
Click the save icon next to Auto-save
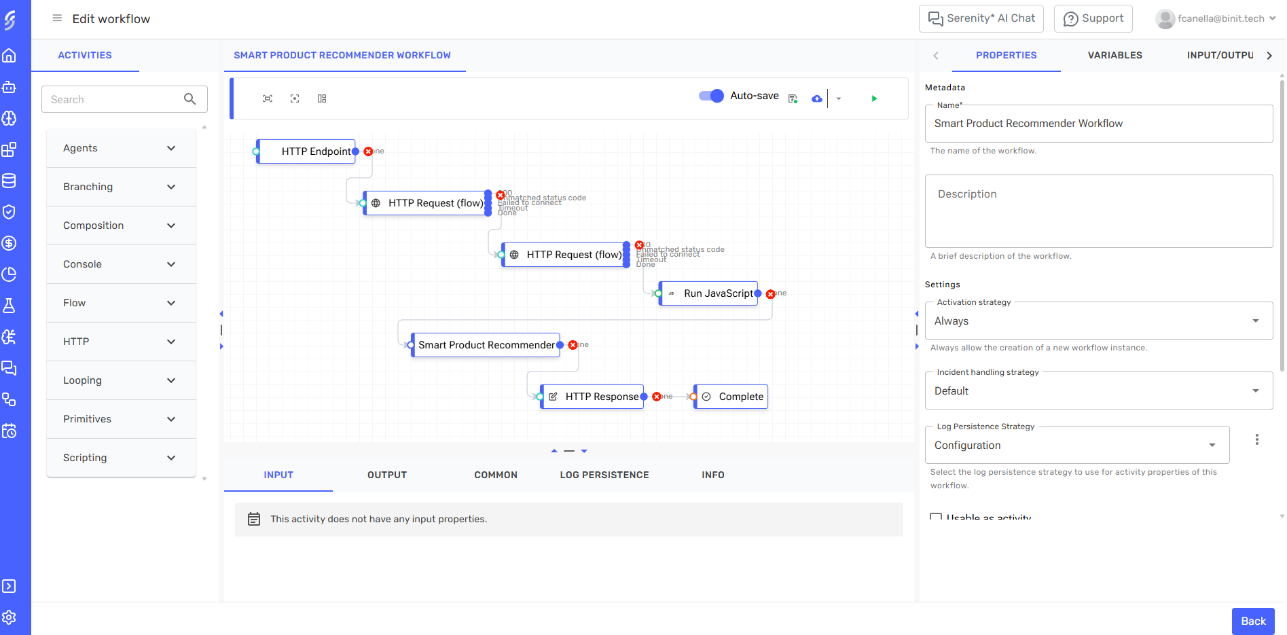pos(792,98)
